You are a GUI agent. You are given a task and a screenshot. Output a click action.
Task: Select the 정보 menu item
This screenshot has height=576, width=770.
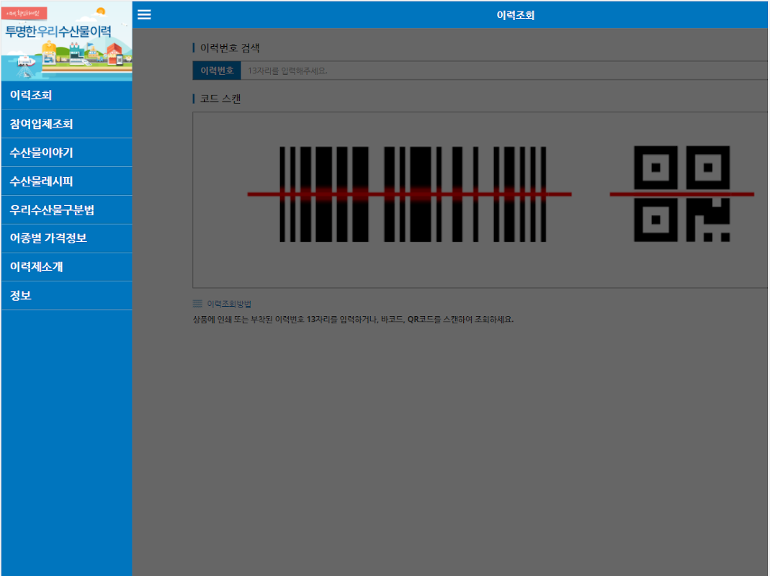[x=67, y=296]
